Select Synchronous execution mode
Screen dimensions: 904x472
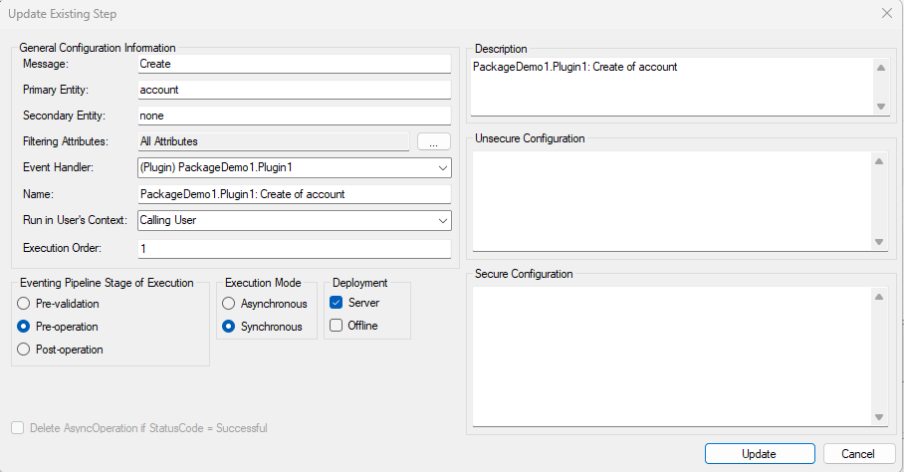point(229,327)
